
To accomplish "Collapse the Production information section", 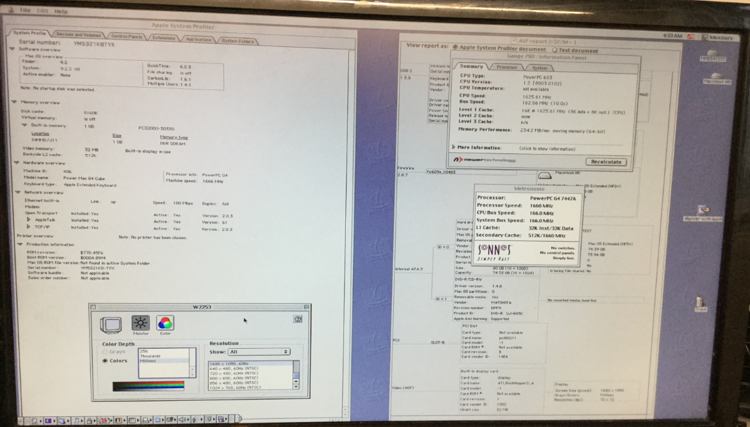I will click(20, 244).
